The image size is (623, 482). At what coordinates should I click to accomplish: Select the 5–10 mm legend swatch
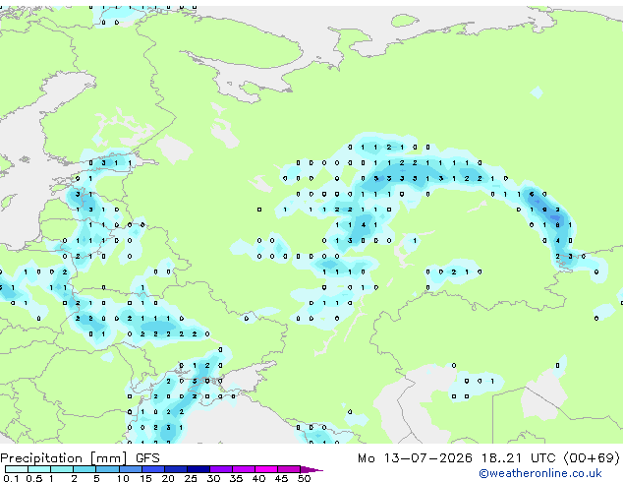(x=107, y=469)
